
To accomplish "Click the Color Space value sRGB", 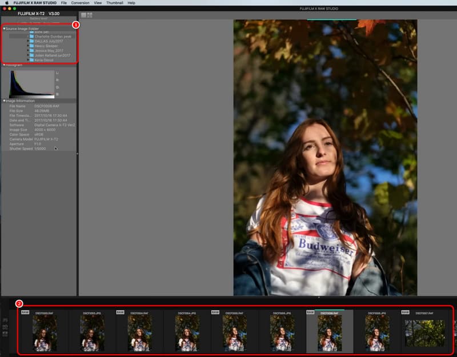I will coord(39,134).
